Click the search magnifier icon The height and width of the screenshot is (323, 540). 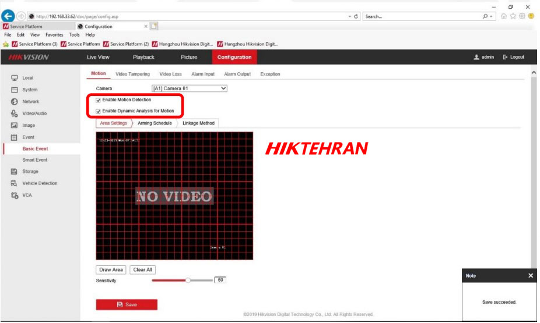click(x=485, y=16)
